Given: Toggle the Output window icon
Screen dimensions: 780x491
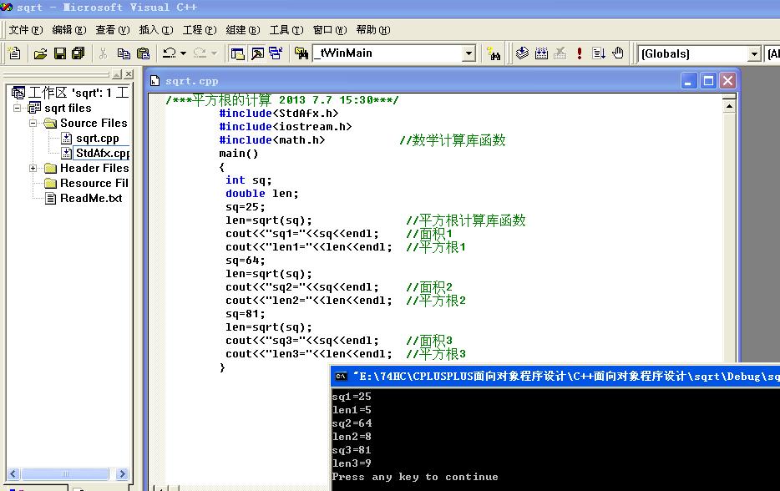Looking at the screenshot, I should coord(257,53).
